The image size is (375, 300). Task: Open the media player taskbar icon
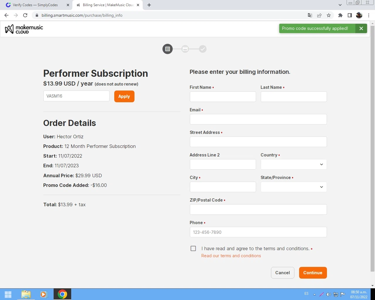click(44, 294)
